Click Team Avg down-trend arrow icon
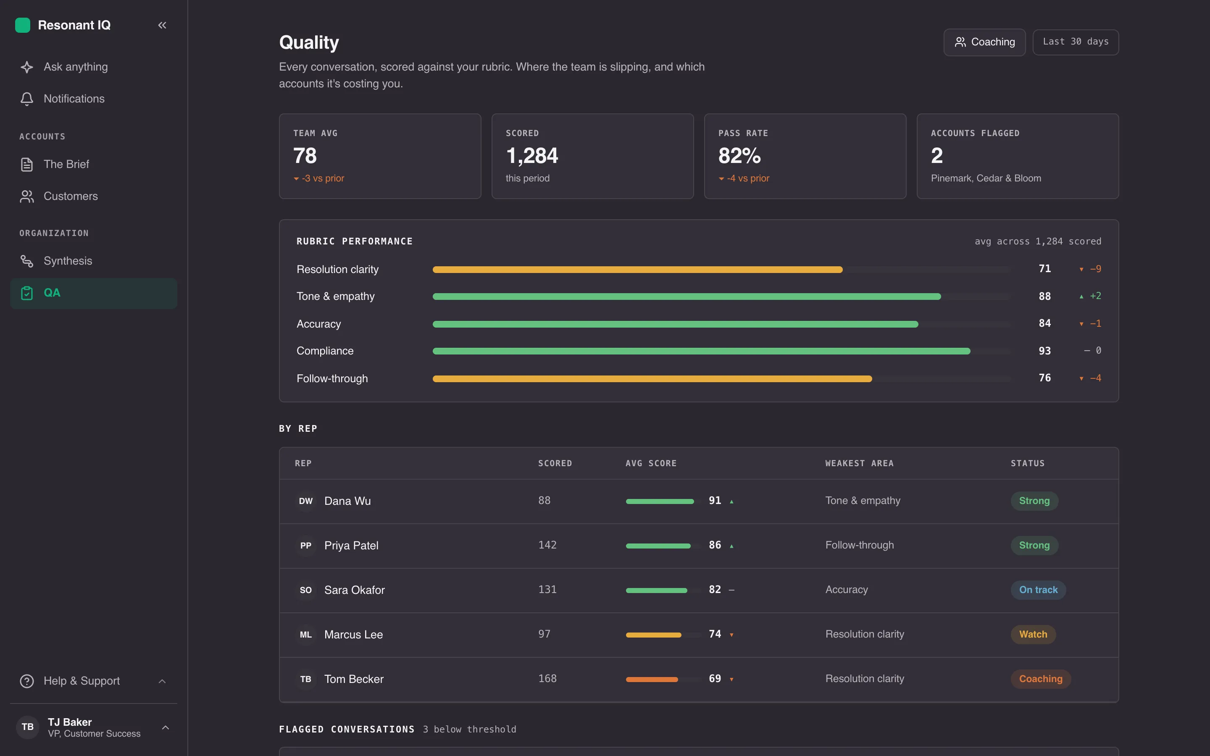The image size is (1210, 756). pos(296,178)
